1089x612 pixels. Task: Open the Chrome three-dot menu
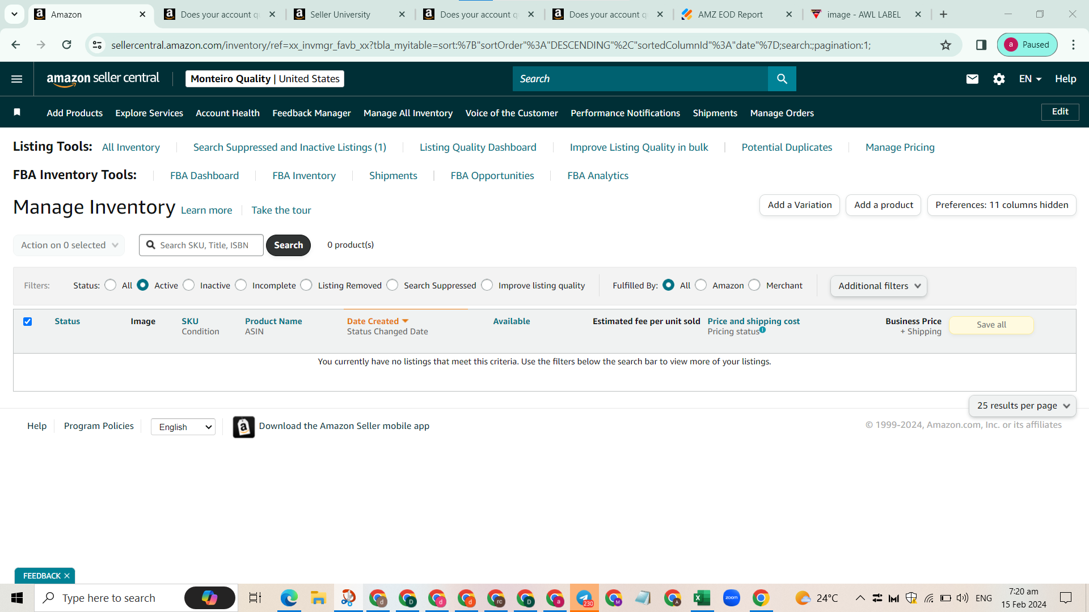(1073, 45)
